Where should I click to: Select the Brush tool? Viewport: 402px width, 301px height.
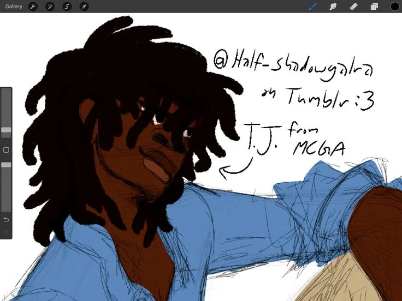coord(312,7)
